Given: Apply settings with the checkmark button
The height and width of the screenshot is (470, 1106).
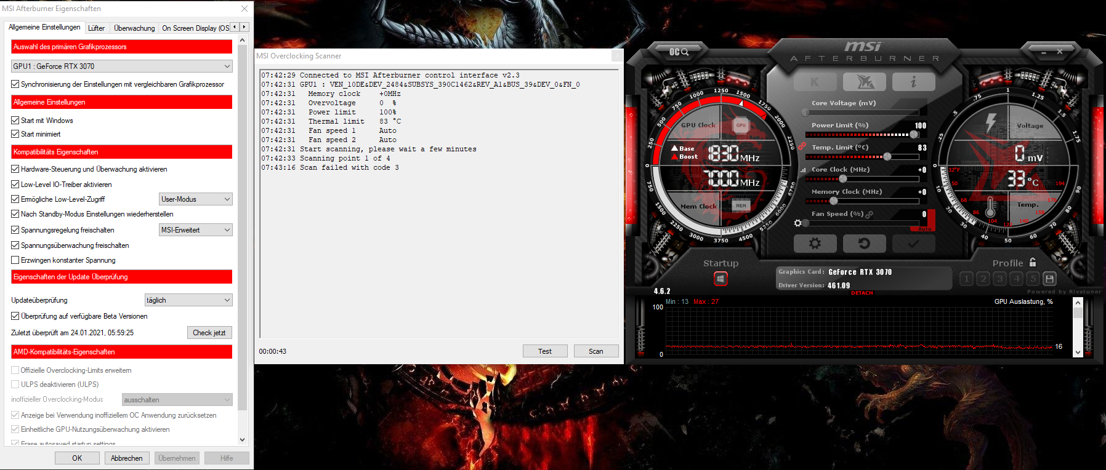Looking at the screenshot, I should click(913, 244).
